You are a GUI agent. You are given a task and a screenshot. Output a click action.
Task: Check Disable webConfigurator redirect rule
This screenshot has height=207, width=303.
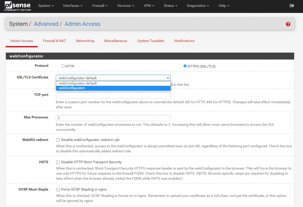58,140
